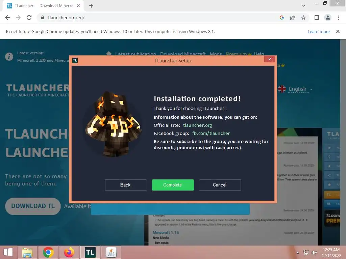Show hidden system tray icons
This screenshot has height=259, width=346.
298,253
